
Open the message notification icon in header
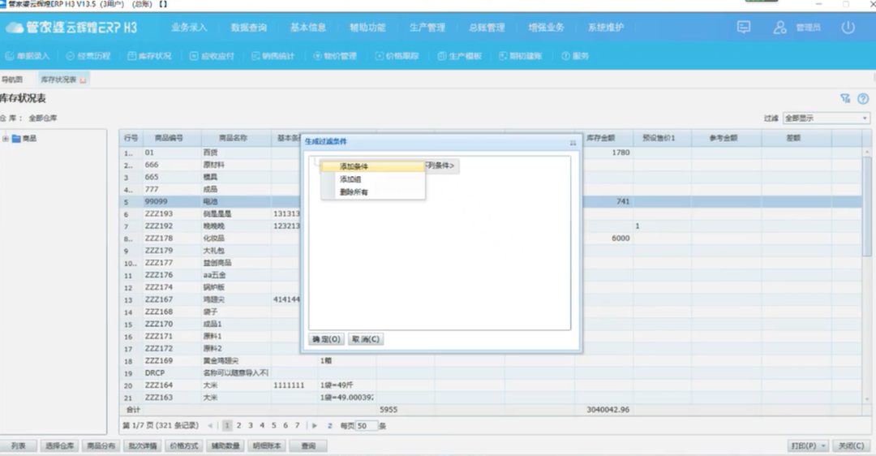click(744, 27)
